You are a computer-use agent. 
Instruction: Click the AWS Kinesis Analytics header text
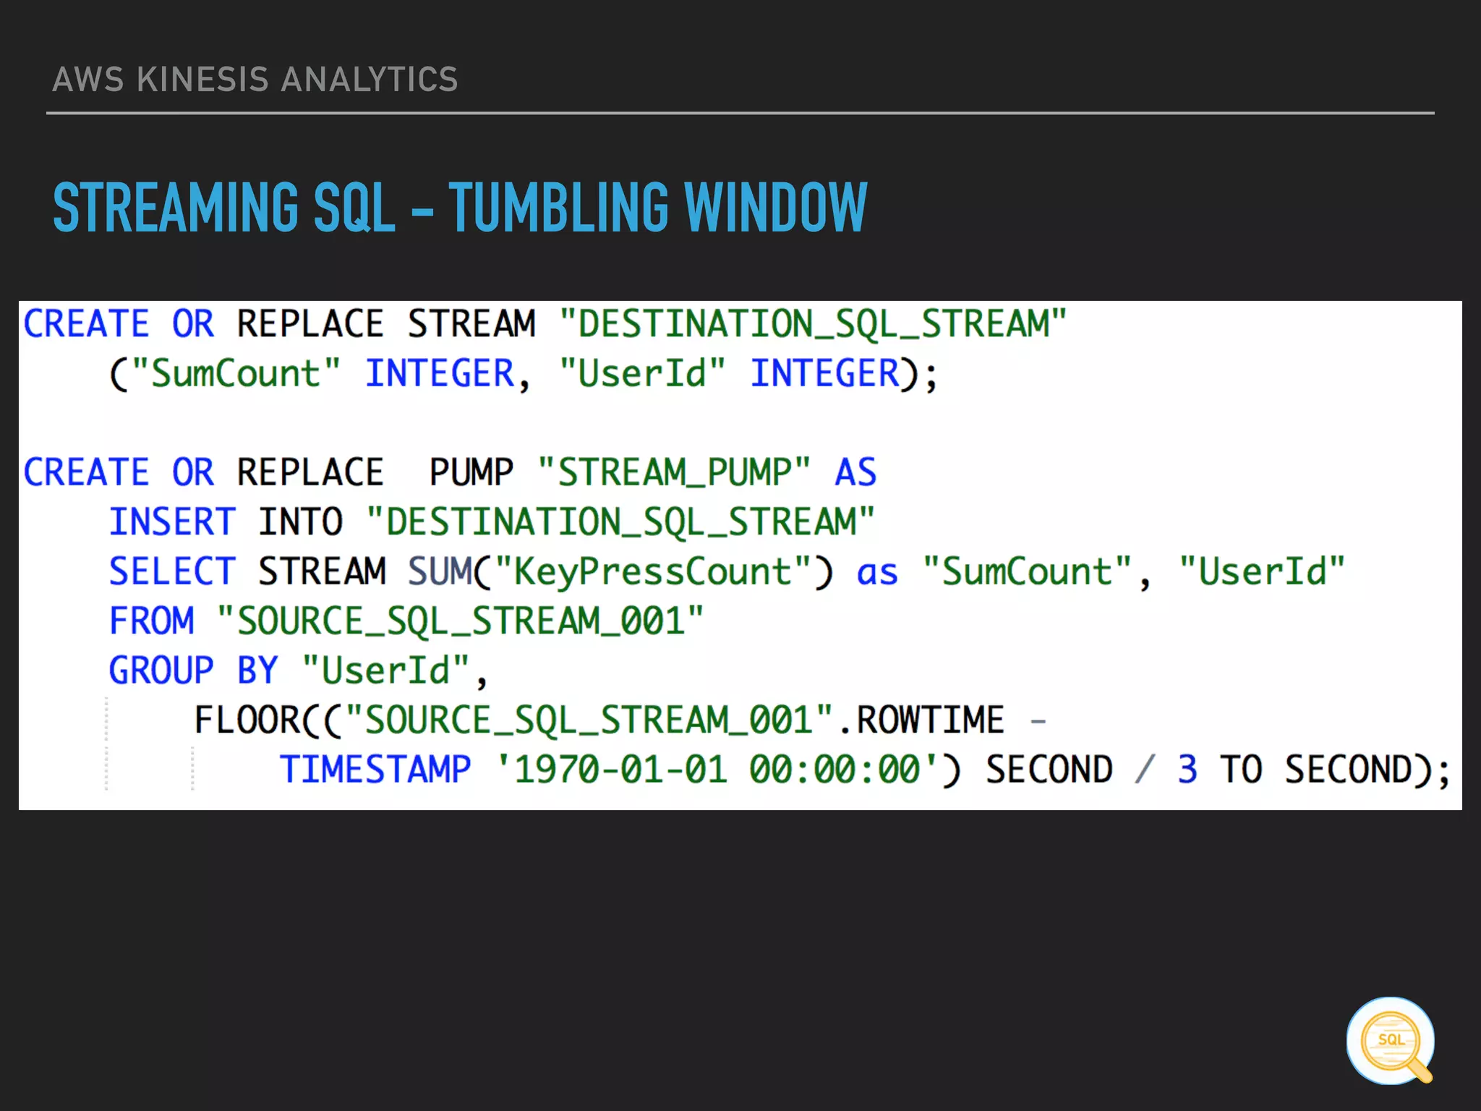coord(255,80)
